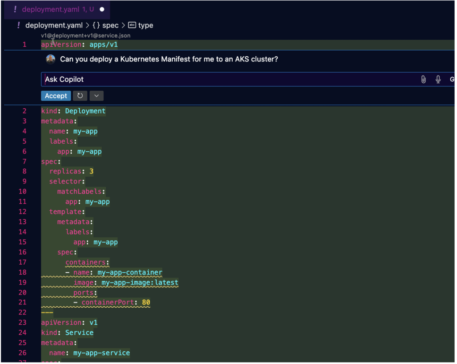457x364 pixels.
Task: Accept the Copilot suggestion
Action: point(56,96)
